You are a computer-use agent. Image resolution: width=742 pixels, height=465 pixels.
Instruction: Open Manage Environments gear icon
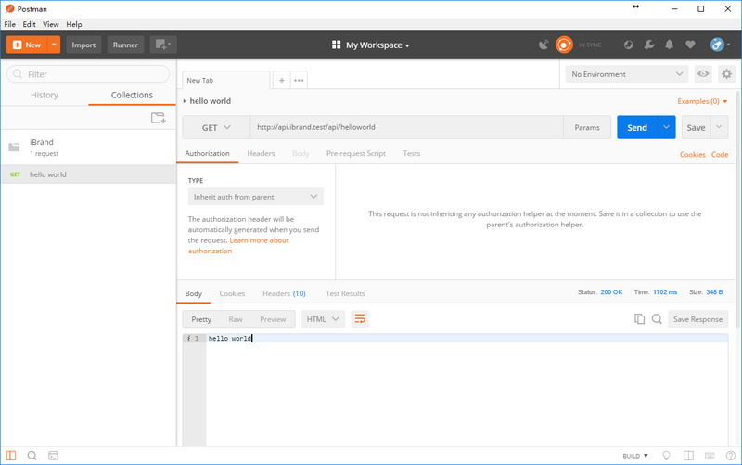pos(726,74)
